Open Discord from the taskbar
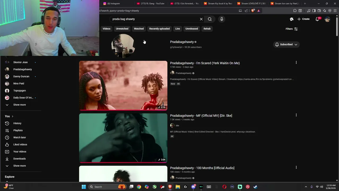The height and width of the screenshot is (191, 339). (x=193, y=187)
